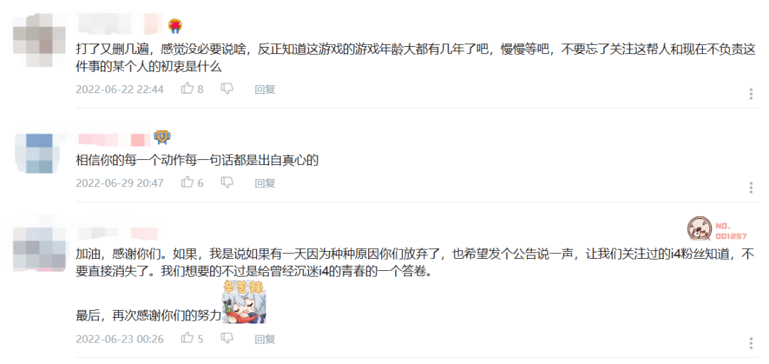This screenshot has width=769, height=364.
Task: Open the third commenter's avatar
Action: click(39, 247)
